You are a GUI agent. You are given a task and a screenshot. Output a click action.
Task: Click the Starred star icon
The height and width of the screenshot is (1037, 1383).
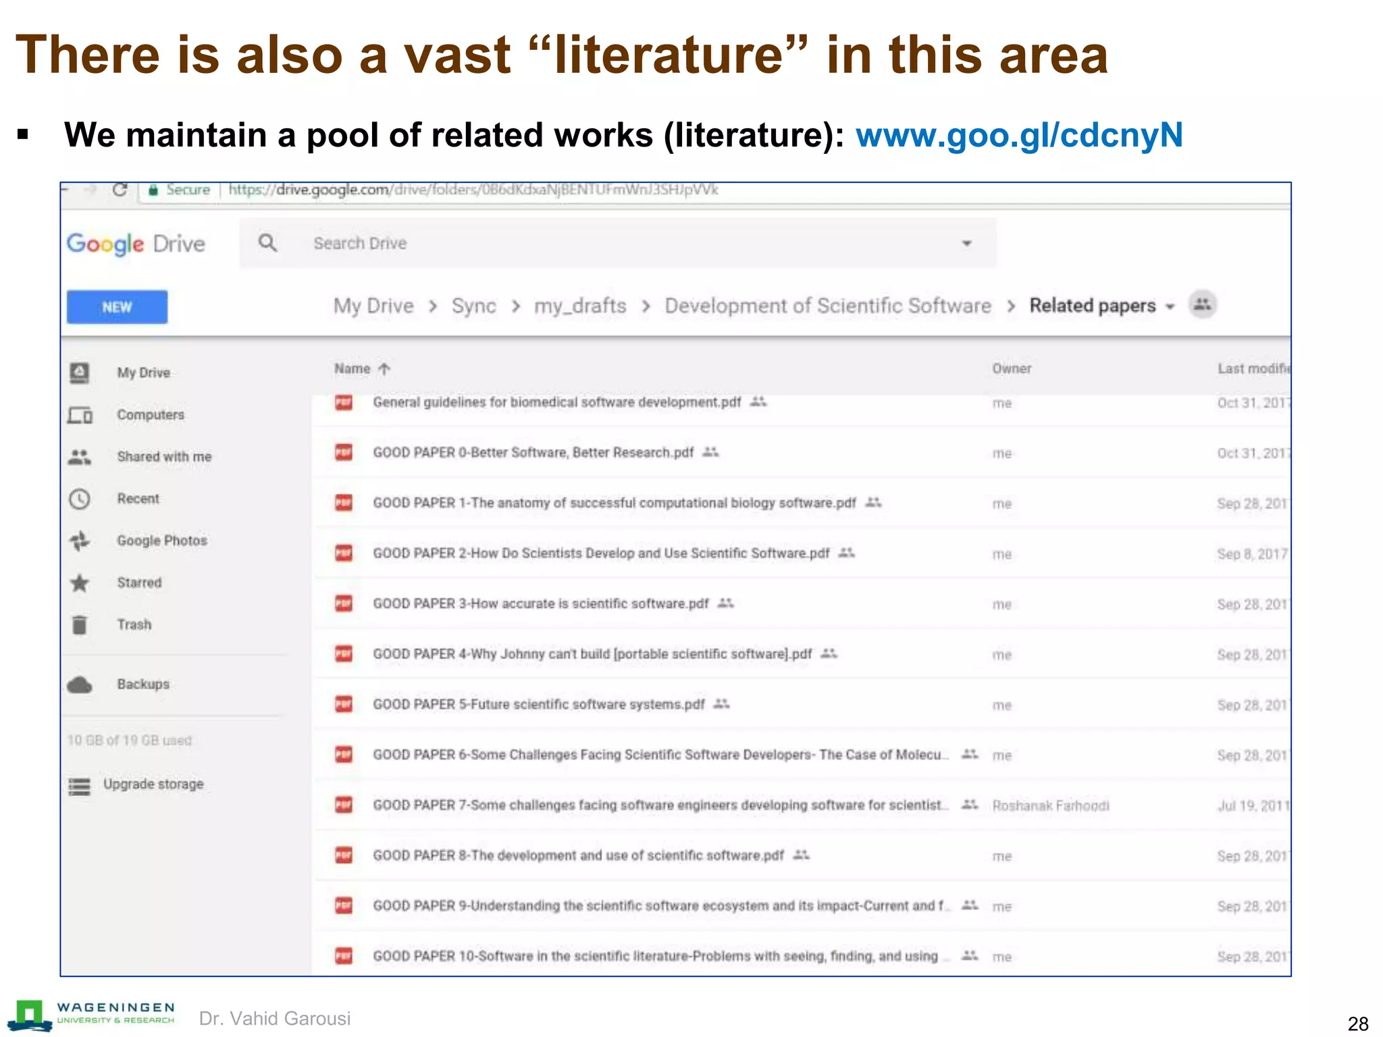pos(80,583)
